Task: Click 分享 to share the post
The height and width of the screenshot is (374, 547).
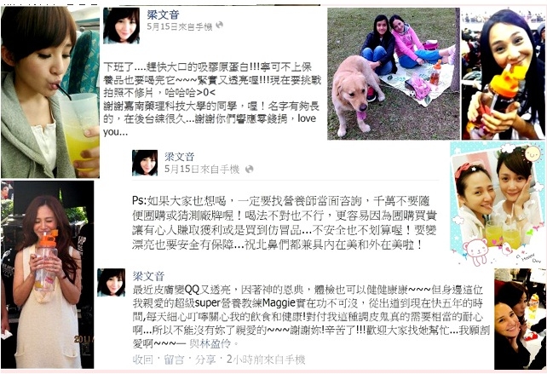Action: coord(205,360)
